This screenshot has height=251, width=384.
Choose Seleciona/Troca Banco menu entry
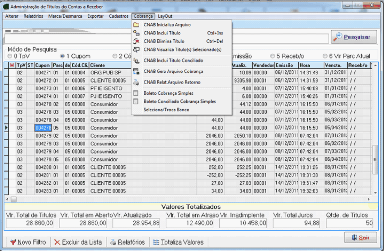point(166,110)
